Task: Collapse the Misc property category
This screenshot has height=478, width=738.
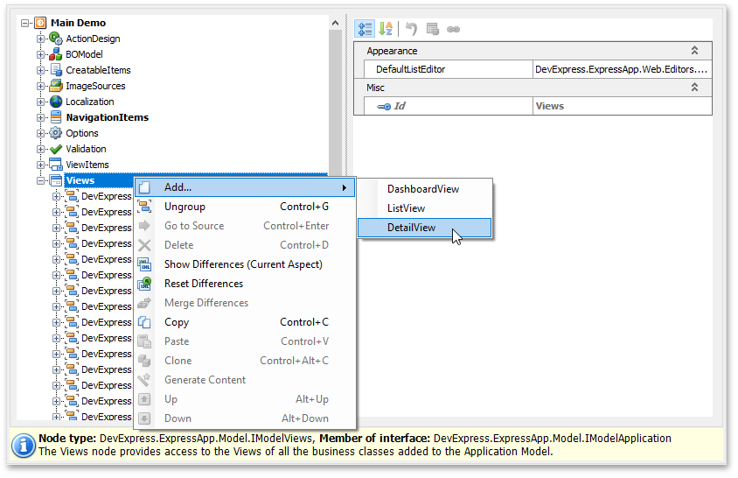Action: (694, 88)
